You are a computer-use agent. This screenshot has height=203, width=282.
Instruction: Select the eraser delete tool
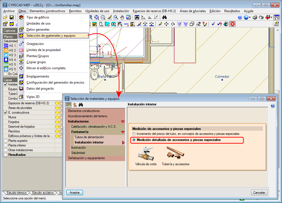tap(198, 24)
